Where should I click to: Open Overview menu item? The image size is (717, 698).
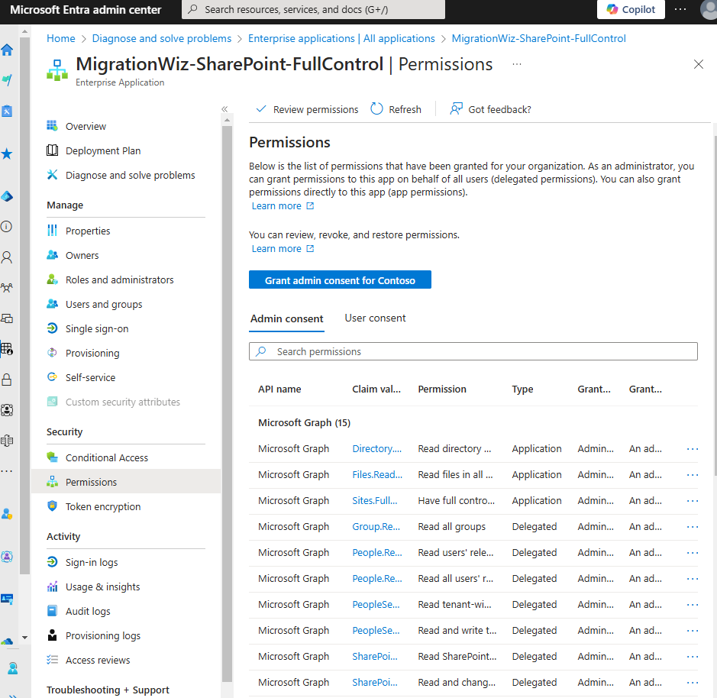pyautogui.click(x=86, y=126)
